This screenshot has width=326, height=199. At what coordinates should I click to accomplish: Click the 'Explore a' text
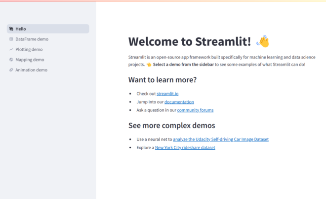point(145,148)
